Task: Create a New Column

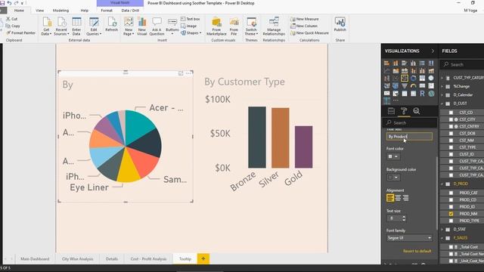Action: [x=304, y=26]
